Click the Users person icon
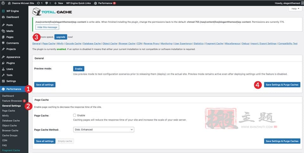Viewport: 304px width, 153px height. coord(3,69)
